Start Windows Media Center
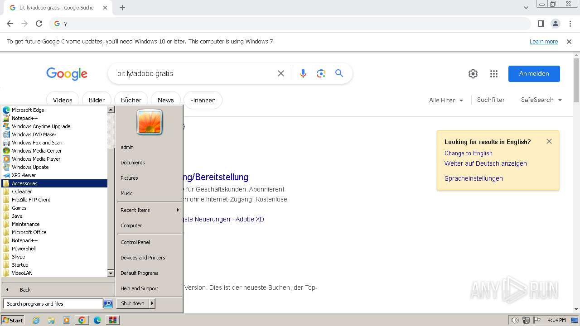This screenshot has width=580, height=326. coord(54,151)
